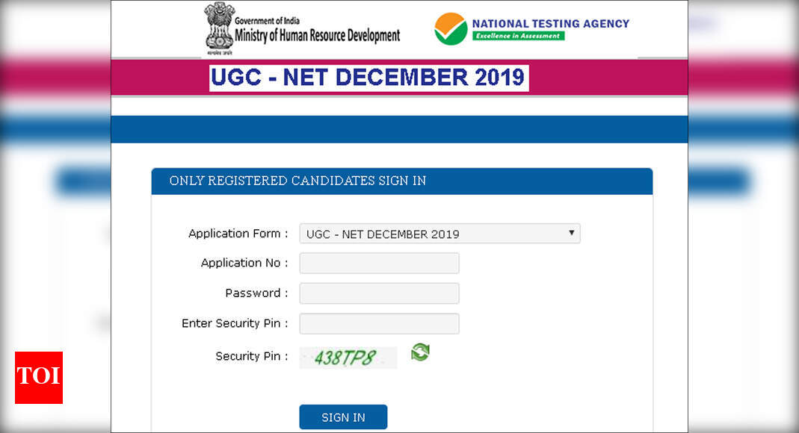799x433 pixels.
Task: Focus the Password field
Action: pyautogui.click(x=379, y=293)
